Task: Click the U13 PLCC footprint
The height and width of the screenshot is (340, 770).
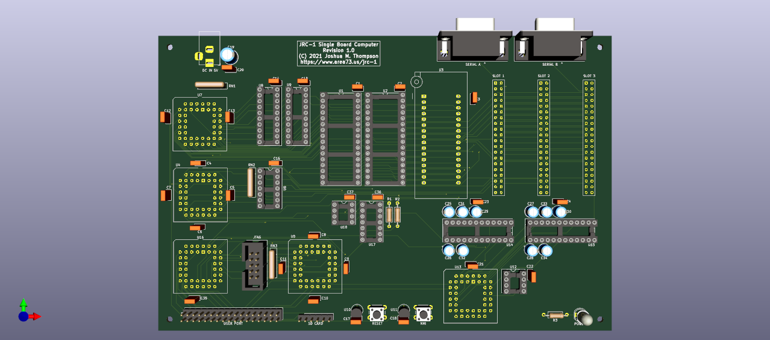Action: (471, 295)
